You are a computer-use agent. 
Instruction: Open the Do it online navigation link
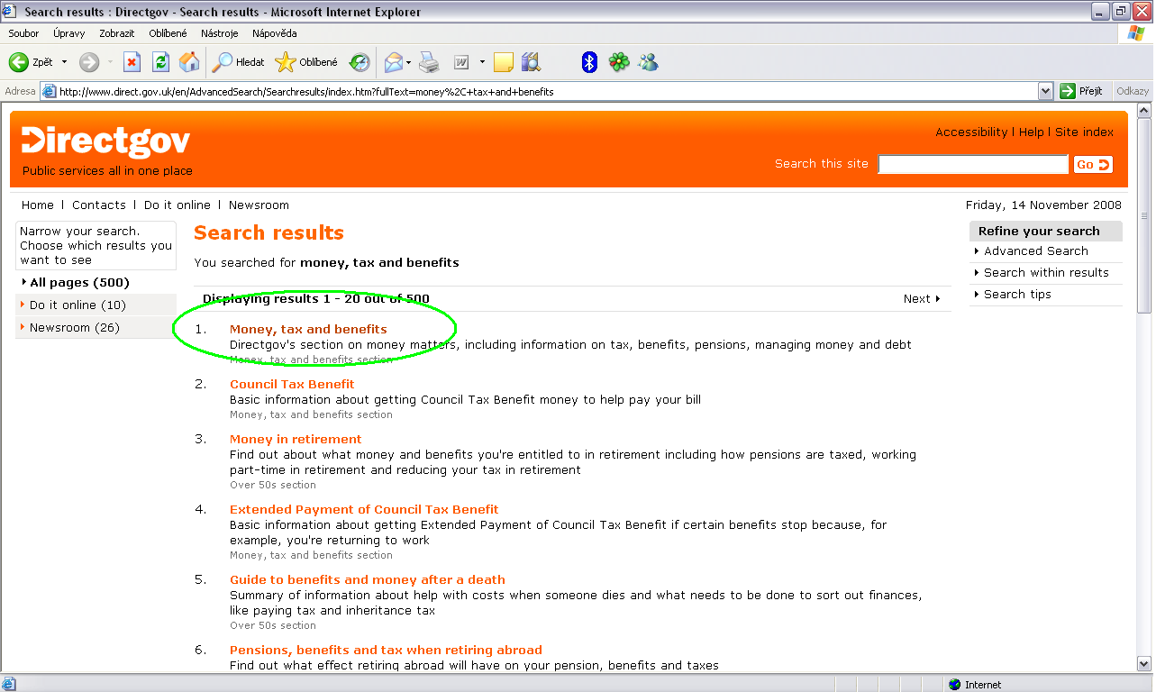click(x=177, y=205)
